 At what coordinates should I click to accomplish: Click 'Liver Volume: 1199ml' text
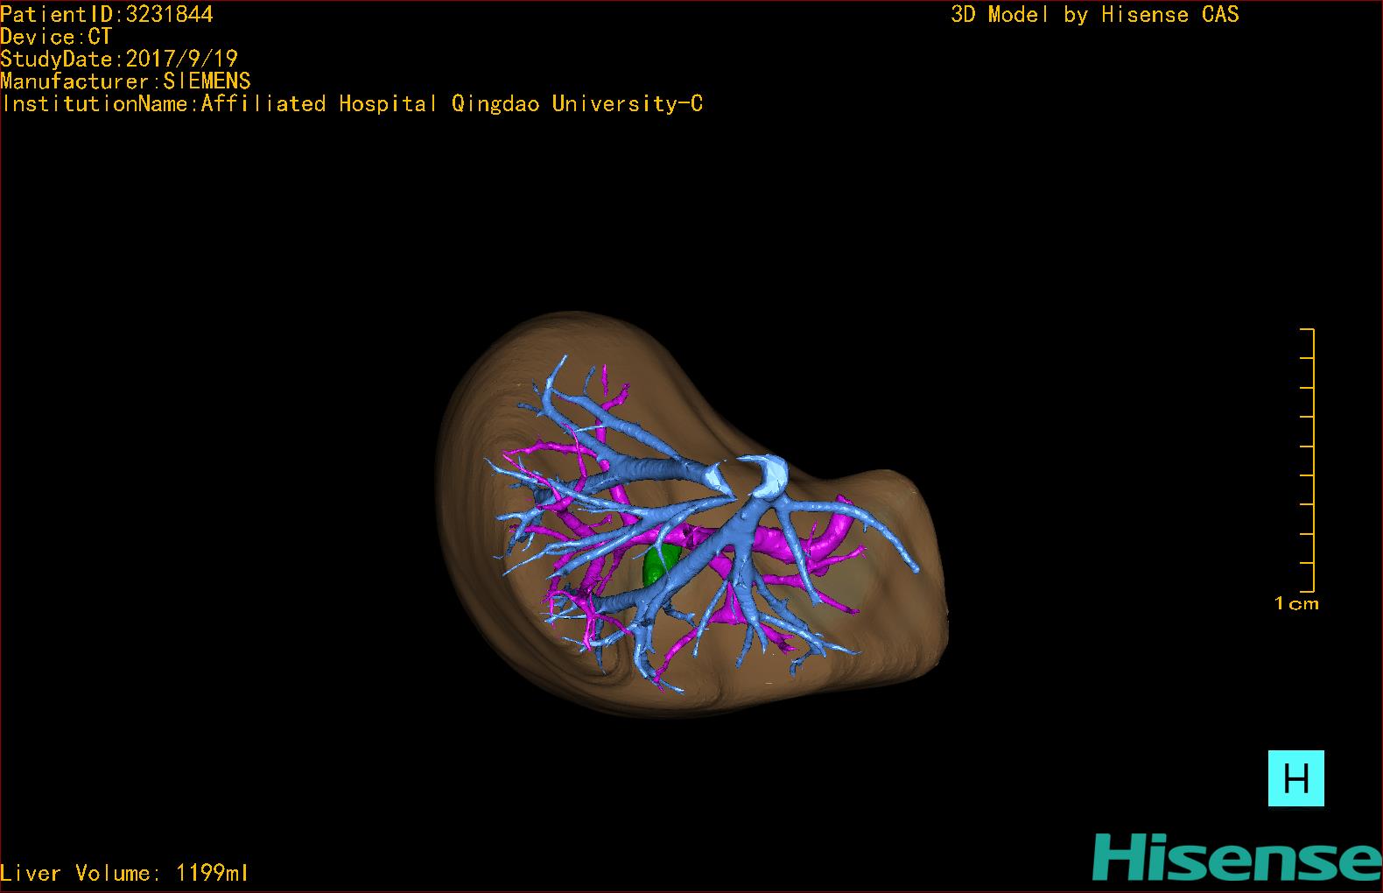tap(125, 873)
